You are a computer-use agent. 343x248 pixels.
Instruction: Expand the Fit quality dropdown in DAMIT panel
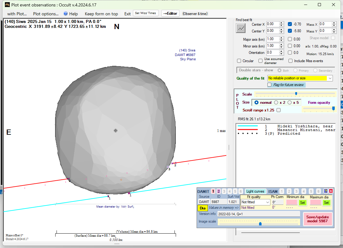tap(267, 202)
